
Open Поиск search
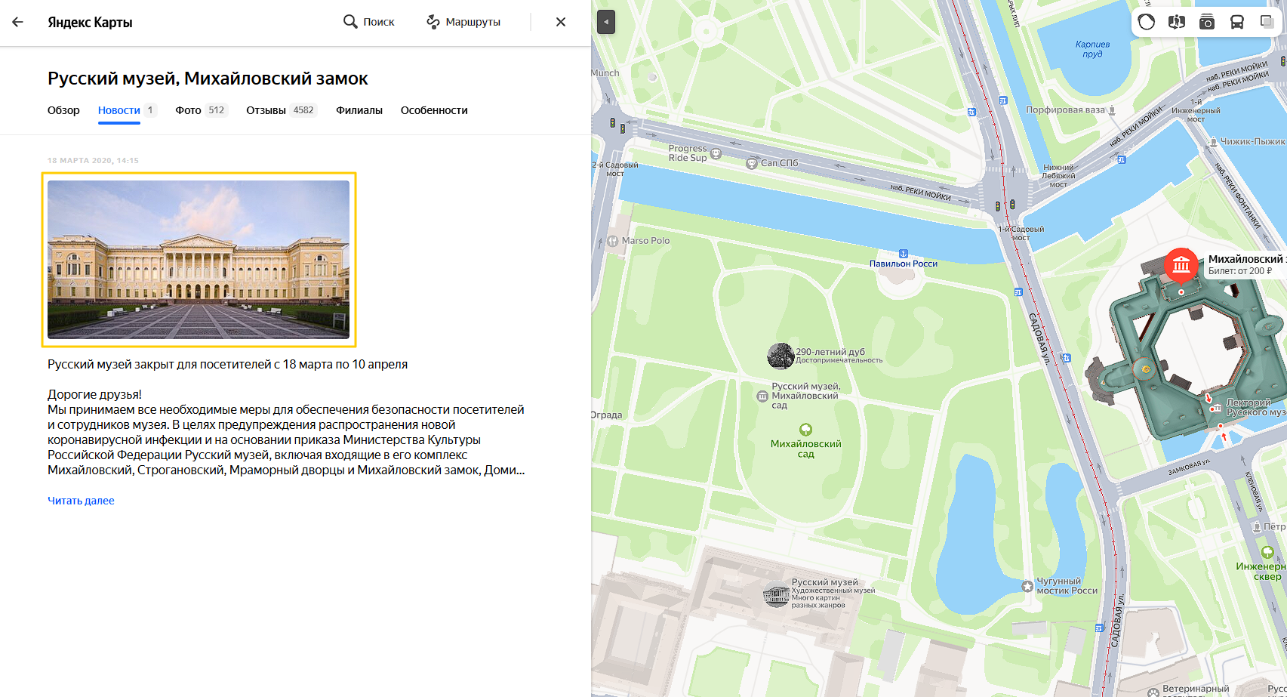(369, 22)
